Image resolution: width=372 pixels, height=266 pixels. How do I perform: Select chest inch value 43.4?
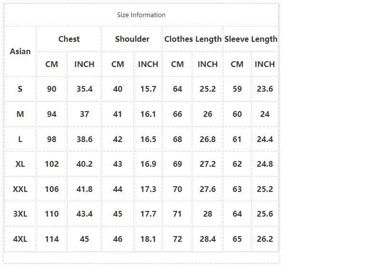(85, 214)
